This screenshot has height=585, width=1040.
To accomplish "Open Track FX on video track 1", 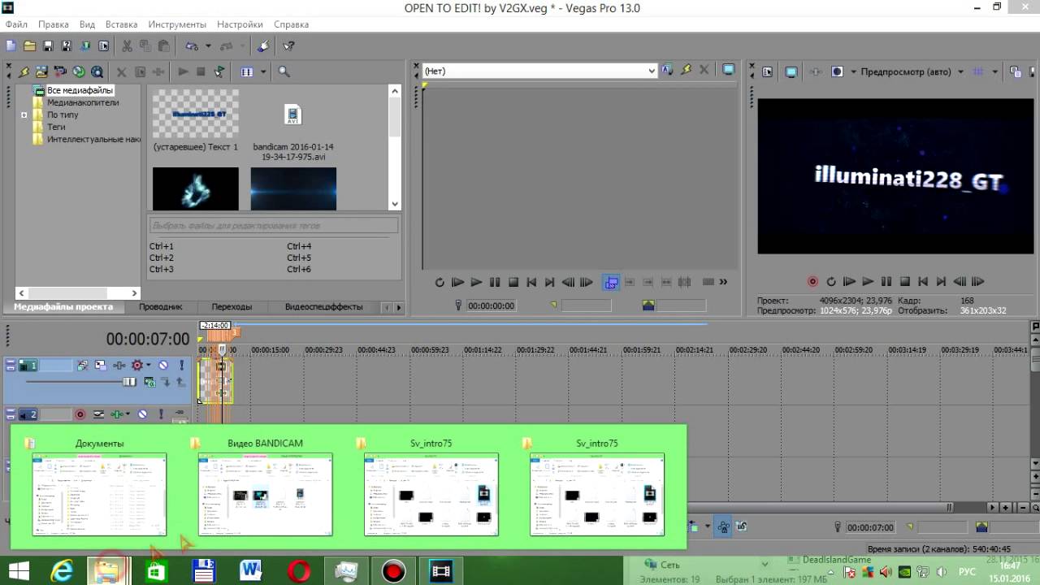I will click(x=119, y=366).
